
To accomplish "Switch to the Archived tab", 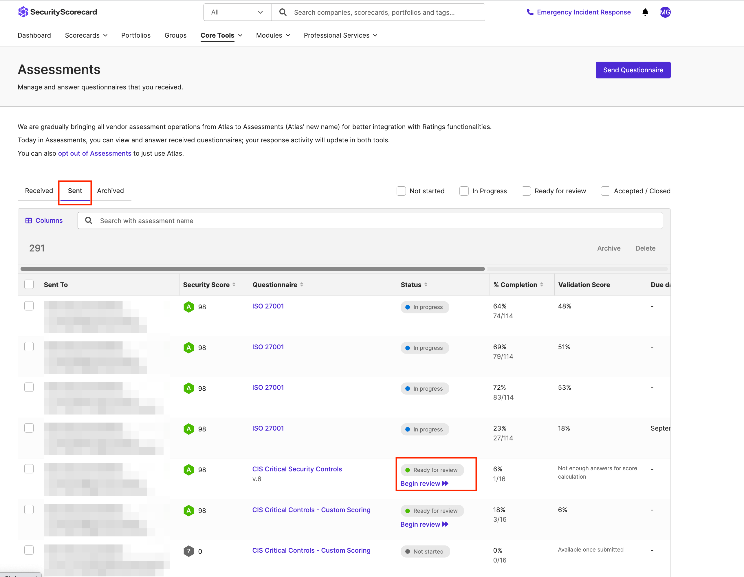I will 110,191.
